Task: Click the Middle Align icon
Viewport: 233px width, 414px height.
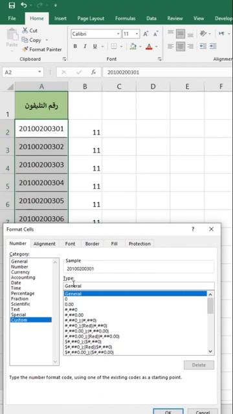Action: click(x=181, y=34)
